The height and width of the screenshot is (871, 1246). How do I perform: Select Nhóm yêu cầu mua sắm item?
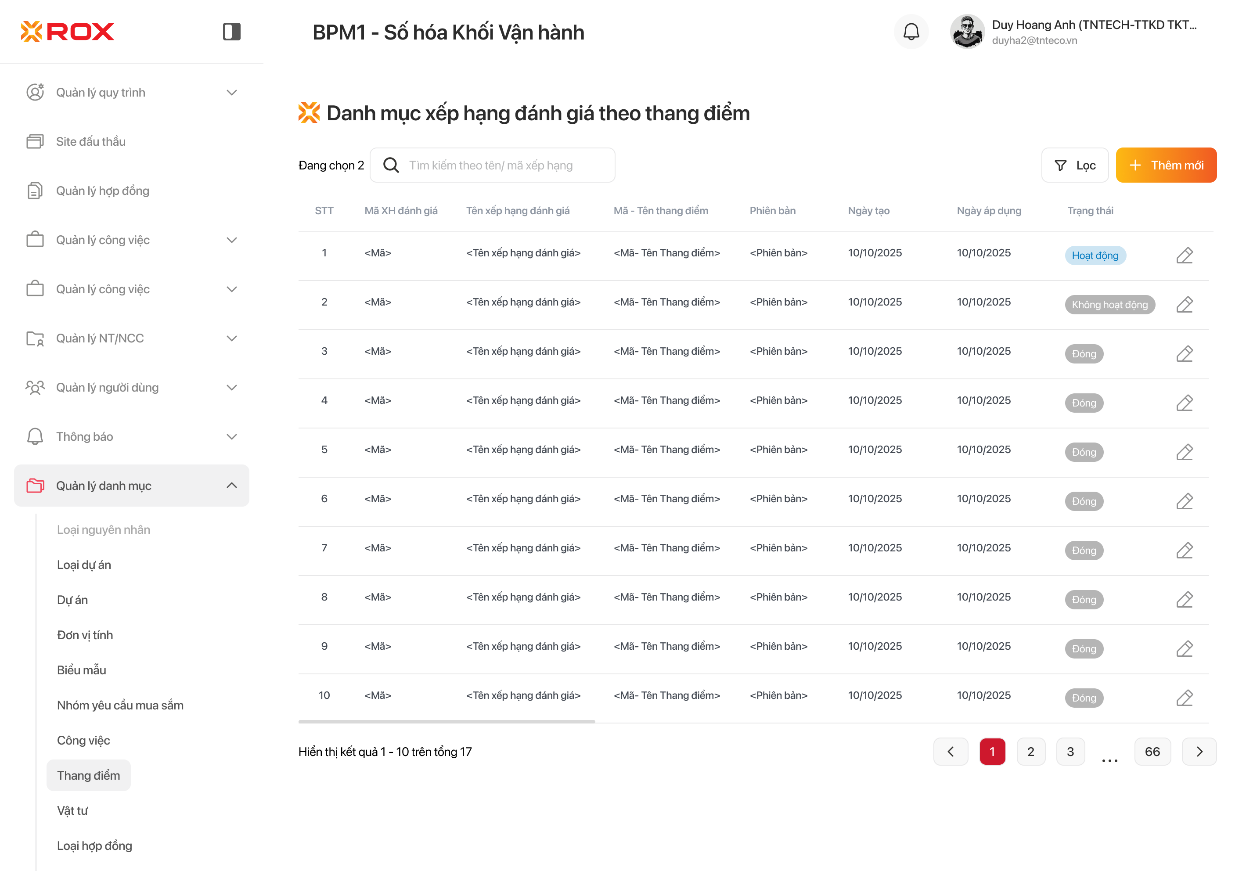click(x=120, y=705)
